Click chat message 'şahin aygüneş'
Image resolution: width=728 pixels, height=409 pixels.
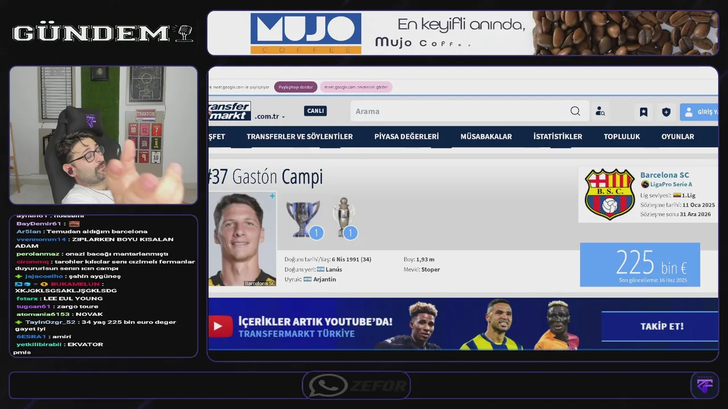tap(94, 276)
